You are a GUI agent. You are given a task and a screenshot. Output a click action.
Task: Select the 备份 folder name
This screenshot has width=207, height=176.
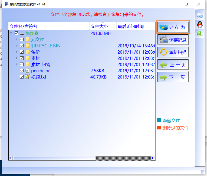[x=35, y=52]
